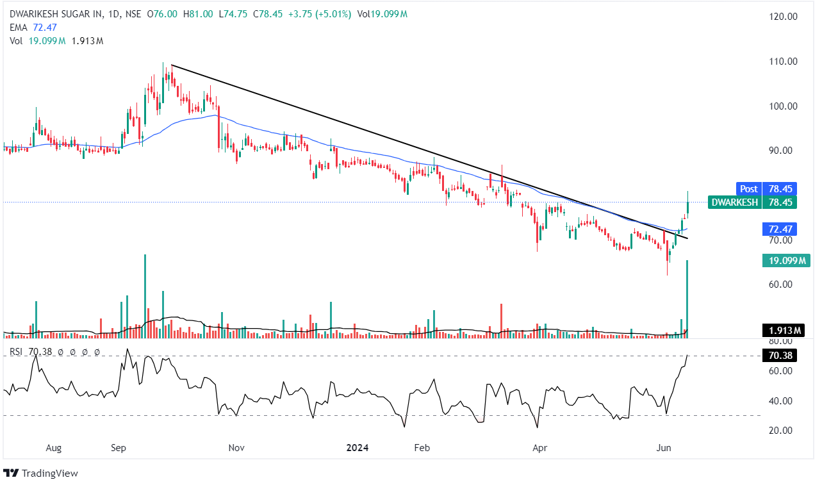Select the tallest green volume bar in June
The image size is (822, 487).
coord(687,298)
